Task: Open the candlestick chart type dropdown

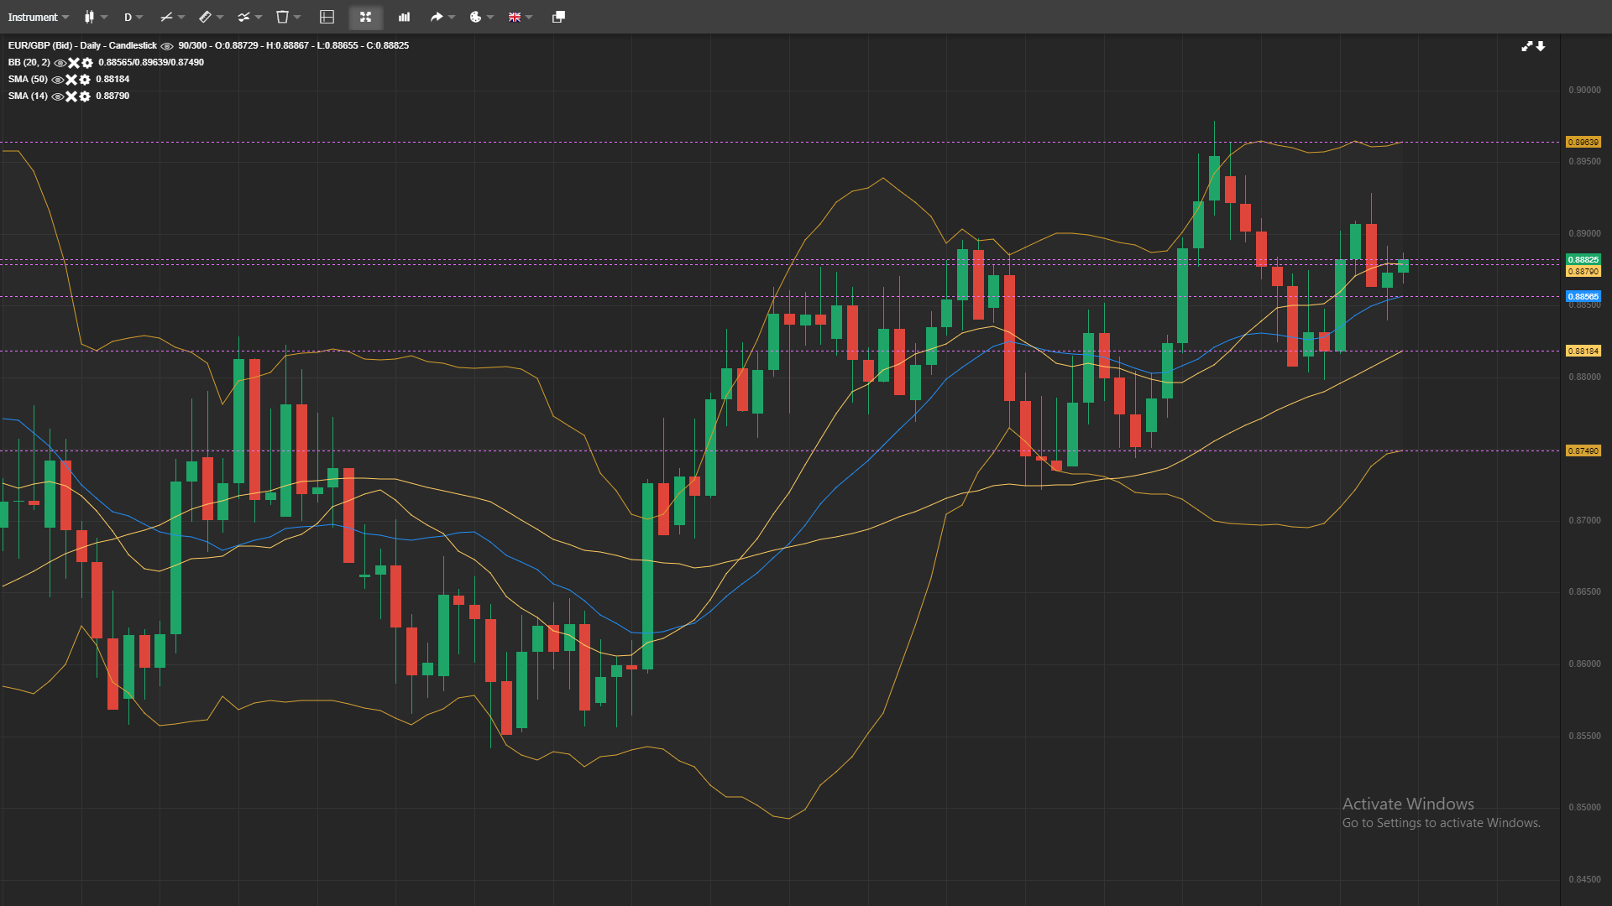Action: pyautogui.click(x=95, y=17)
